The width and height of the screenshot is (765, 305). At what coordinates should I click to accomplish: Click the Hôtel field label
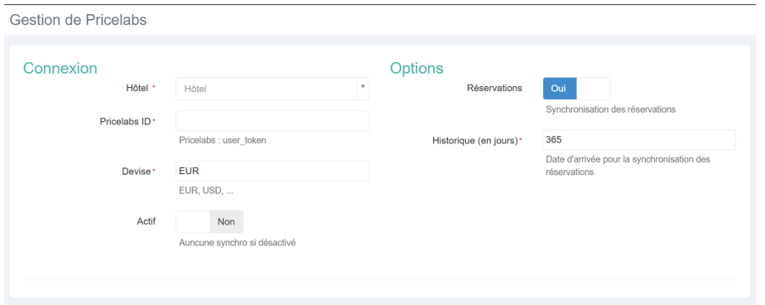coord(137,89)
